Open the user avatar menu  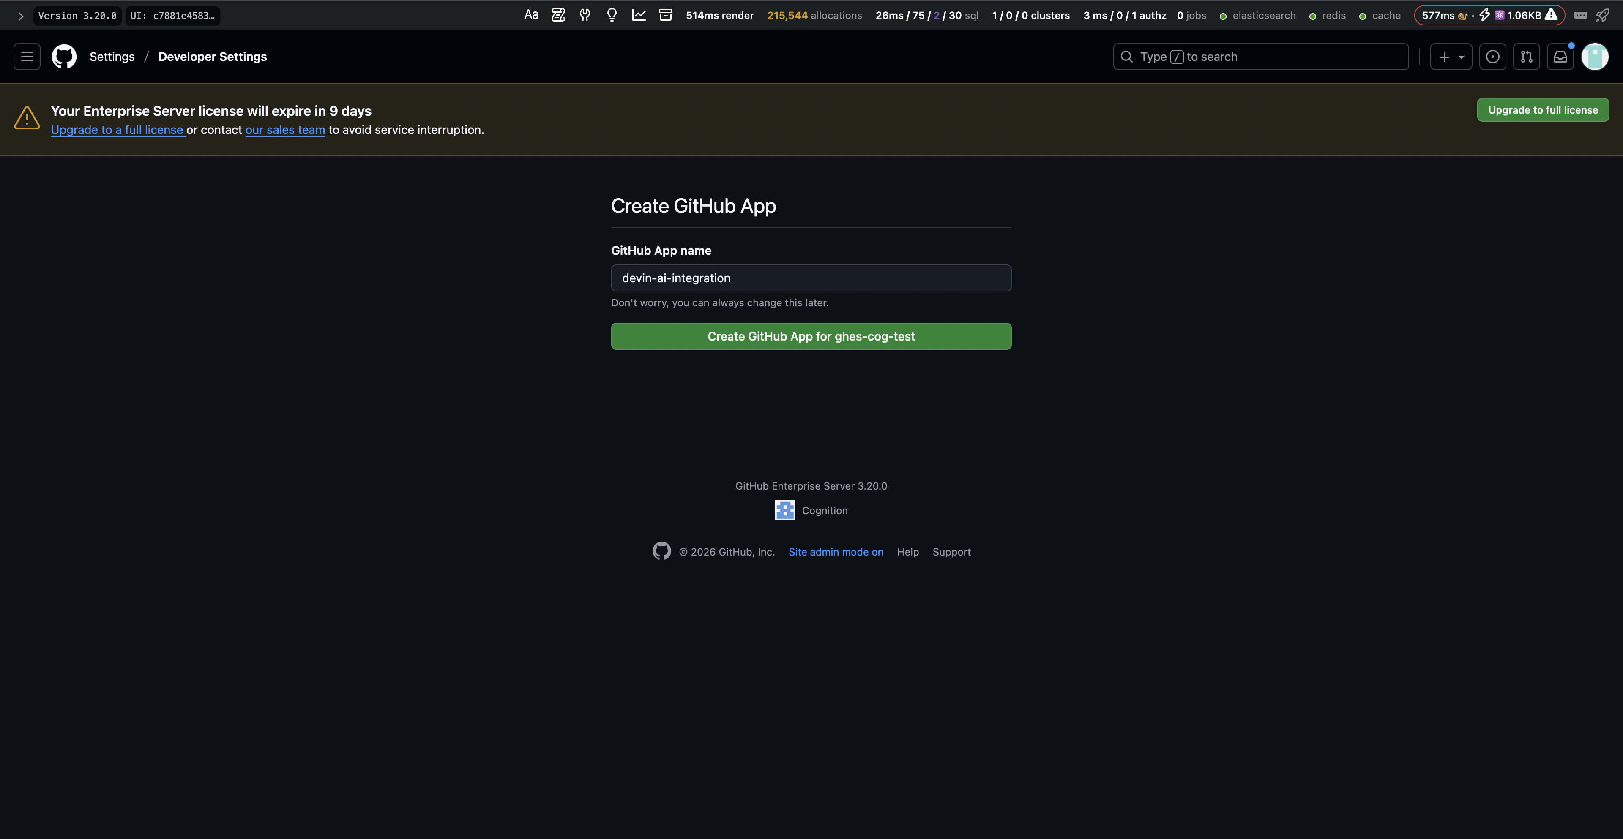(1595, 57)
